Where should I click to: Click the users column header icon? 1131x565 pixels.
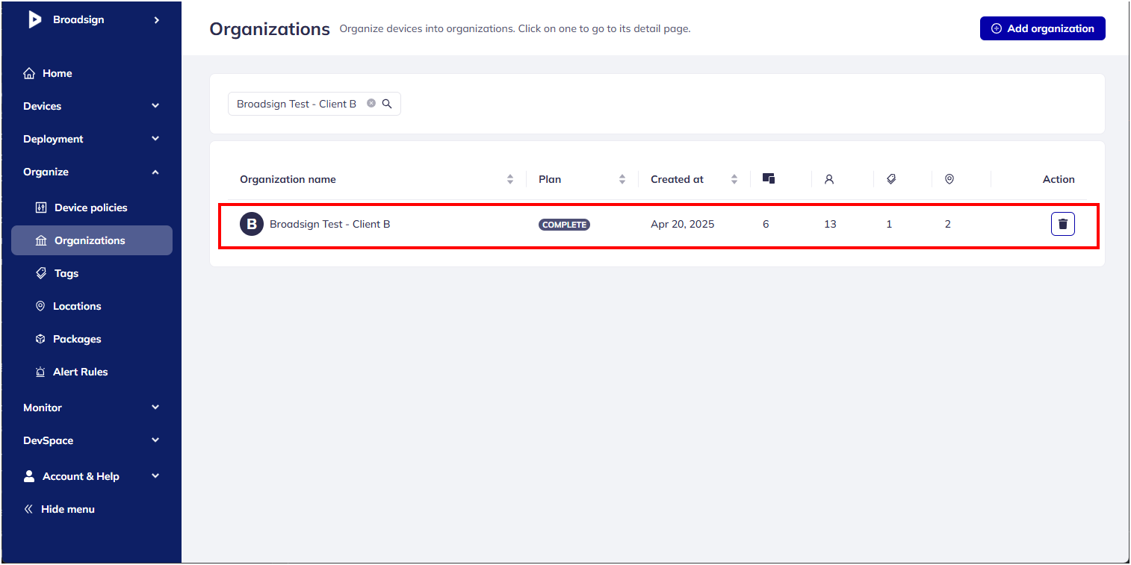click(x=829, y=179)
